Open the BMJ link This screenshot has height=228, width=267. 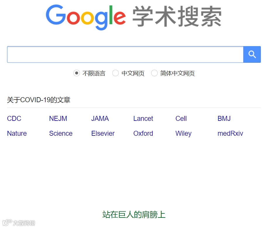224,119
